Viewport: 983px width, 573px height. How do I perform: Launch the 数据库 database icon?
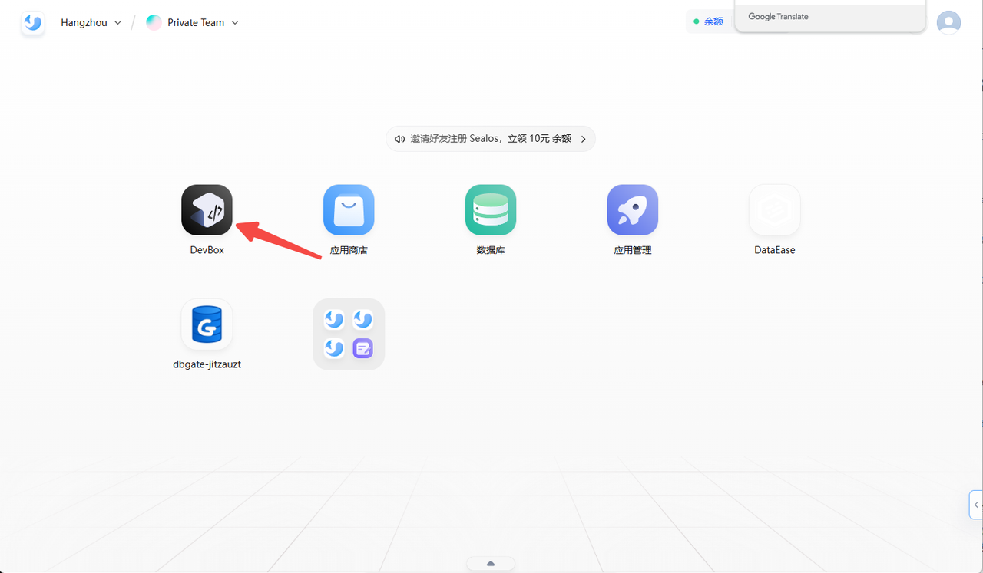[x=491, y=209]
